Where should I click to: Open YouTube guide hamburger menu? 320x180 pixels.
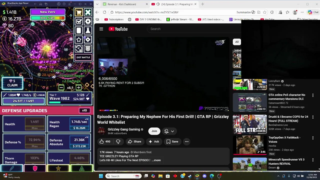101,29
